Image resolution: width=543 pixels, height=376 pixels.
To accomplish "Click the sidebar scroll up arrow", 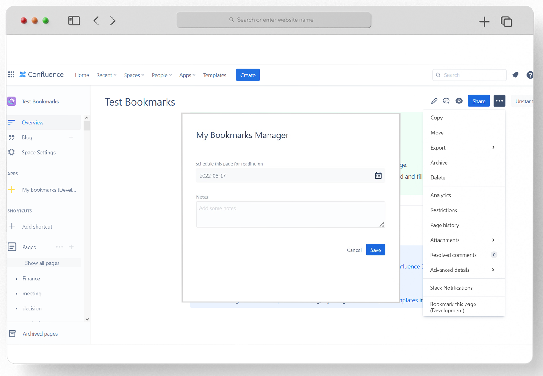I will click(x=87, y=118).
